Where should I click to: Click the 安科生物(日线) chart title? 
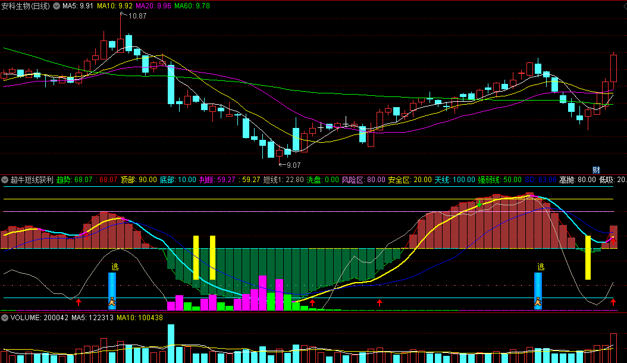coord(26,6)
